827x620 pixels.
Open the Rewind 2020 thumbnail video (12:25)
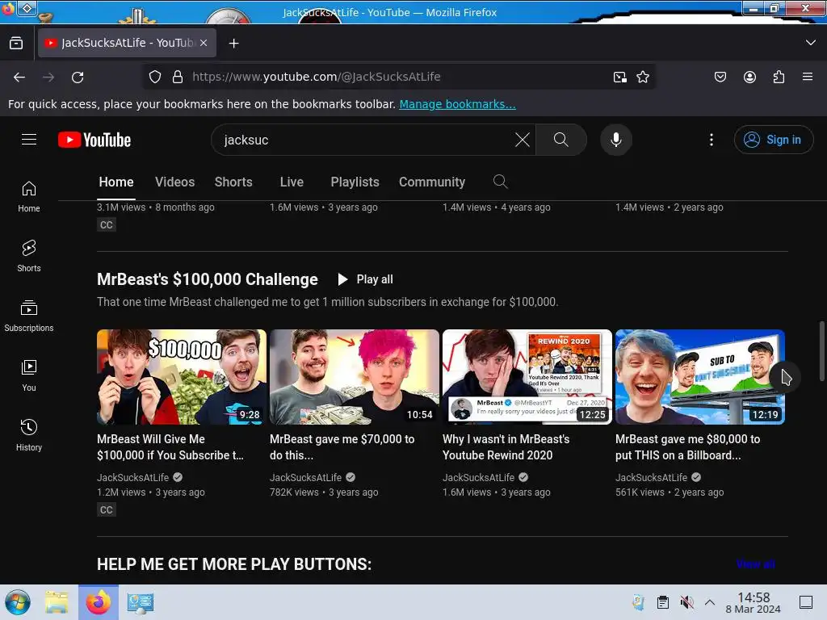(x=527, y=377)
